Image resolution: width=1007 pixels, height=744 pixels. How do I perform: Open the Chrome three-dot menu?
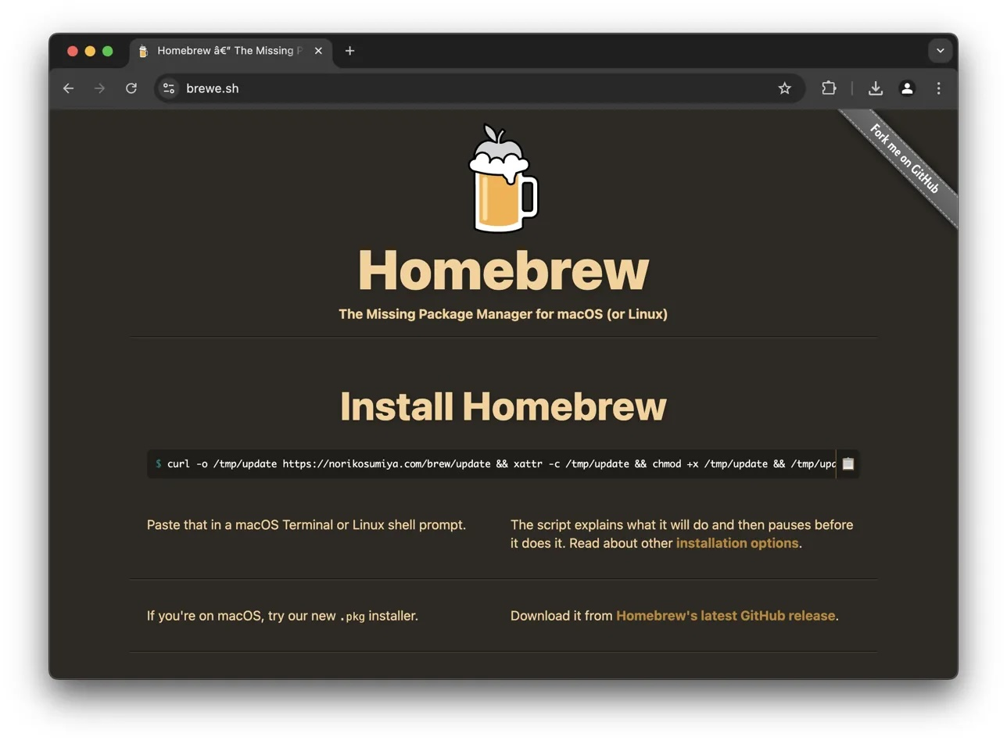938,88
